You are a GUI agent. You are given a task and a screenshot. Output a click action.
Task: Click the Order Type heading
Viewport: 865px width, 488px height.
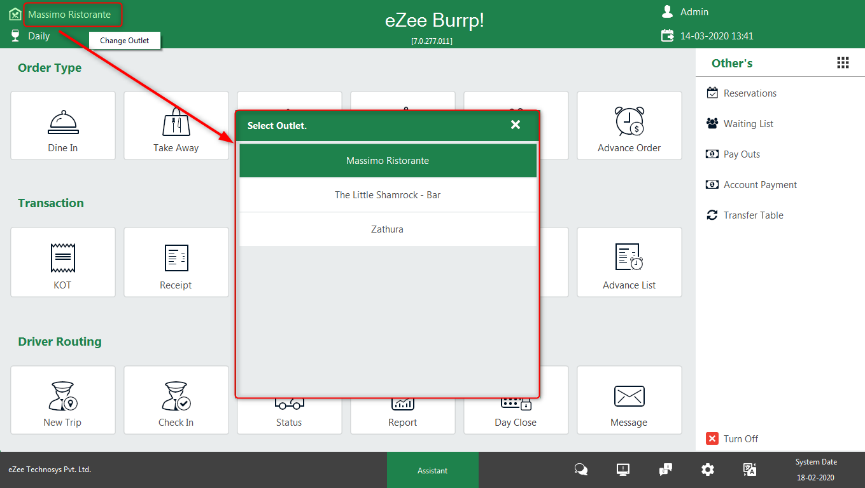pyautogui.click(x=50, y=68)
